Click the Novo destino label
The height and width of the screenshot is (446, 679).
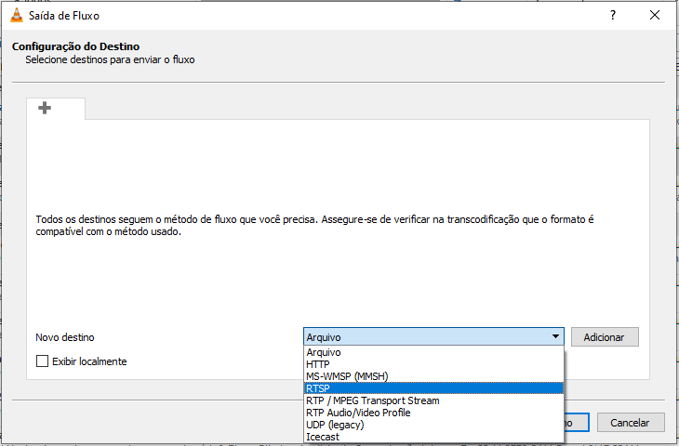click(65, 337)
